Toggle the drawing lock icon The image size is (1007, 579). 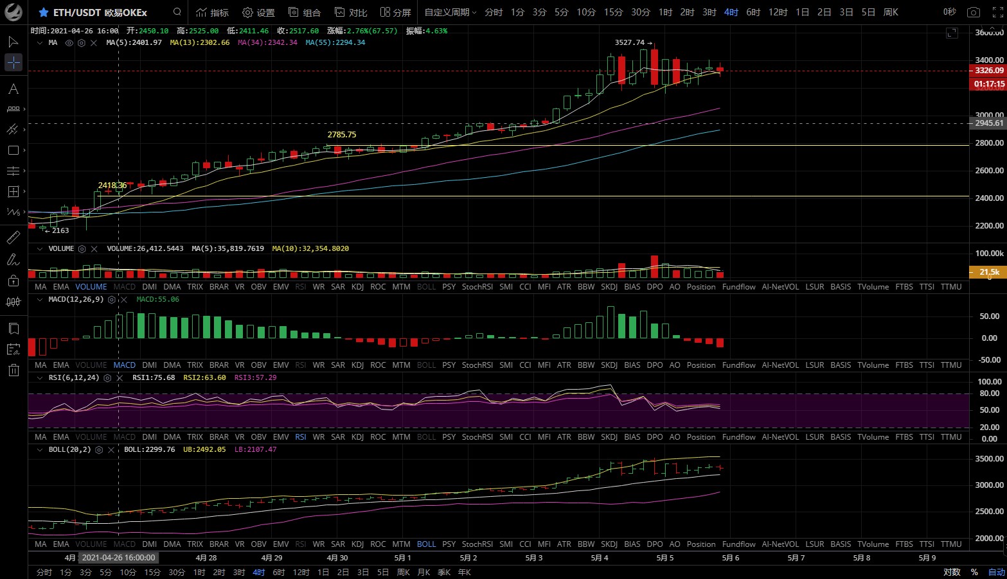click(x=13, y=281)
